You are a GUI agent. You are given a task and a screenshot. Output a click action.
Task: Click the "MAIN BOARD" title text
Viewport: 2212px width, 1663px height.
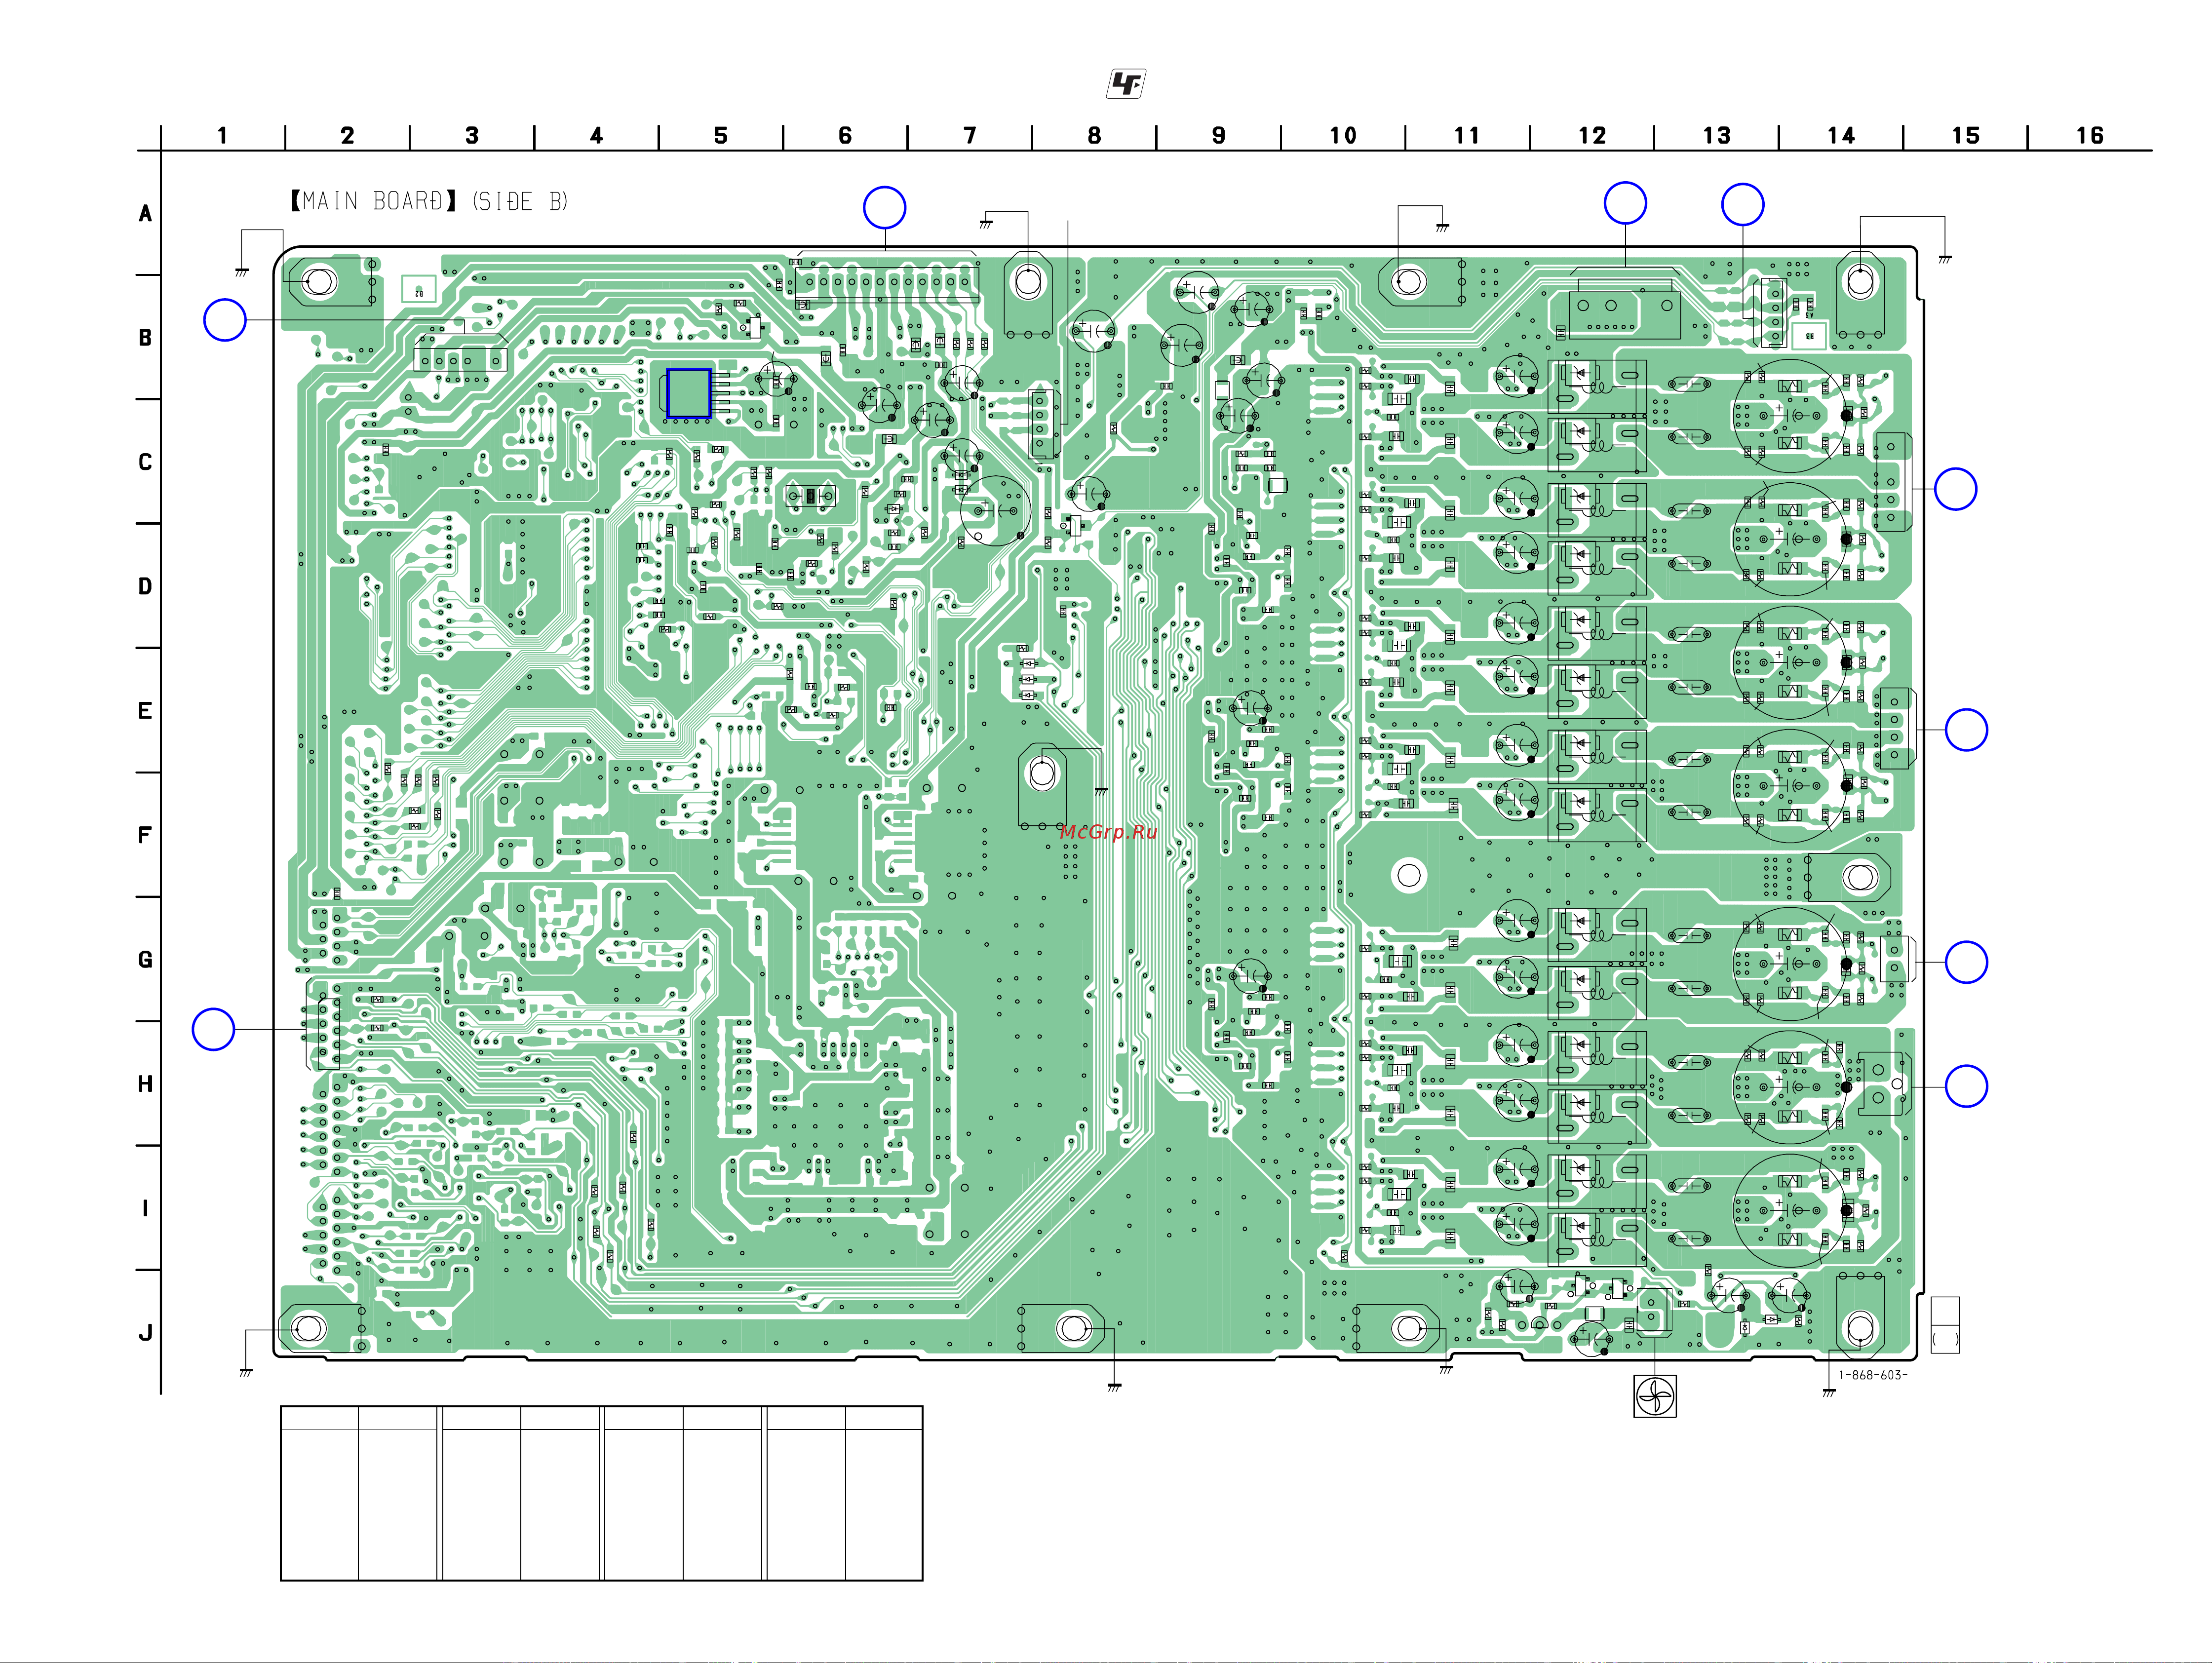pyautogui.click(x=373, y=201)
